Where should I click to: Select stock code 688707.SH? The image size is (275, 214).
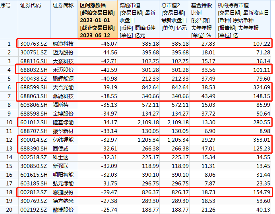pos(34,131)
